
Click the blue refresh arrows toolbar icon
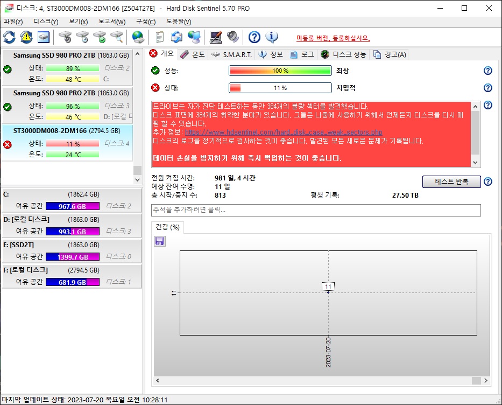coord(9,37)
